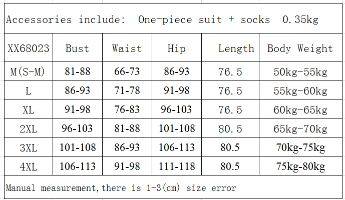Select length value 80.5 in 2XL row
This screenshot has width=345, height=200.
230,129
